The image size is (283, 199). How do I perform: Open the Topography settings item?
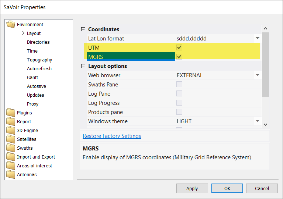[39, 60]
